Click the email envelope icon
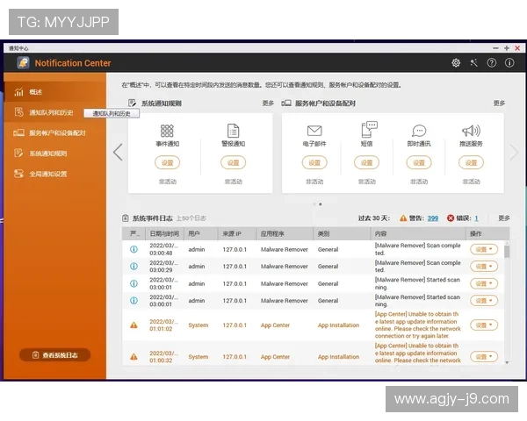Viewport: 527px width, 421px height. click(x=314, y=131)
